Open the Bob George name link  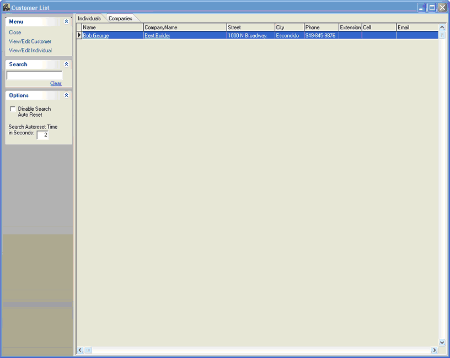[x=96, y=35]
